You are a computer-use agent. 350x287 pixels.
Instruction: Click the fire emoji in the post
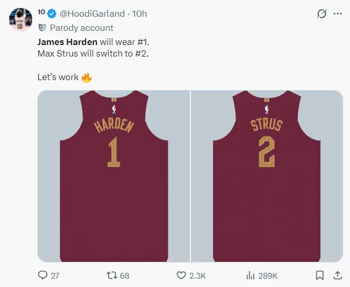[x=87, y=77]
